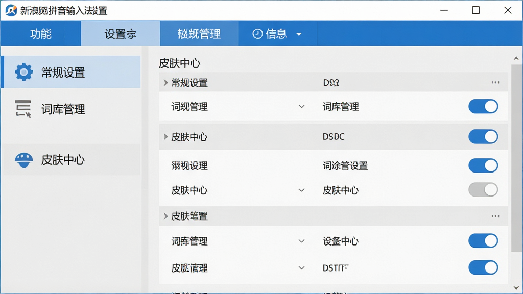Click the 词库管理 list icon in sidebar
Screen dimensions: 523x294
click(23, 109)
